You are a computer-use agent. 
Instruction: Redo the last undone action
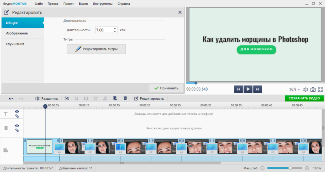pos(21,99)
